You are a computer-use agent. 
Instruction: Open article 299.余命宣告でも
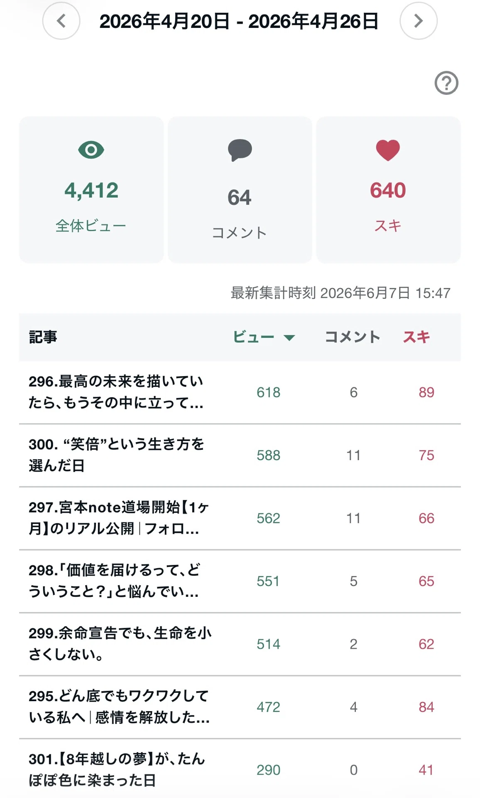pyautogui.click(x=120, y=643)
